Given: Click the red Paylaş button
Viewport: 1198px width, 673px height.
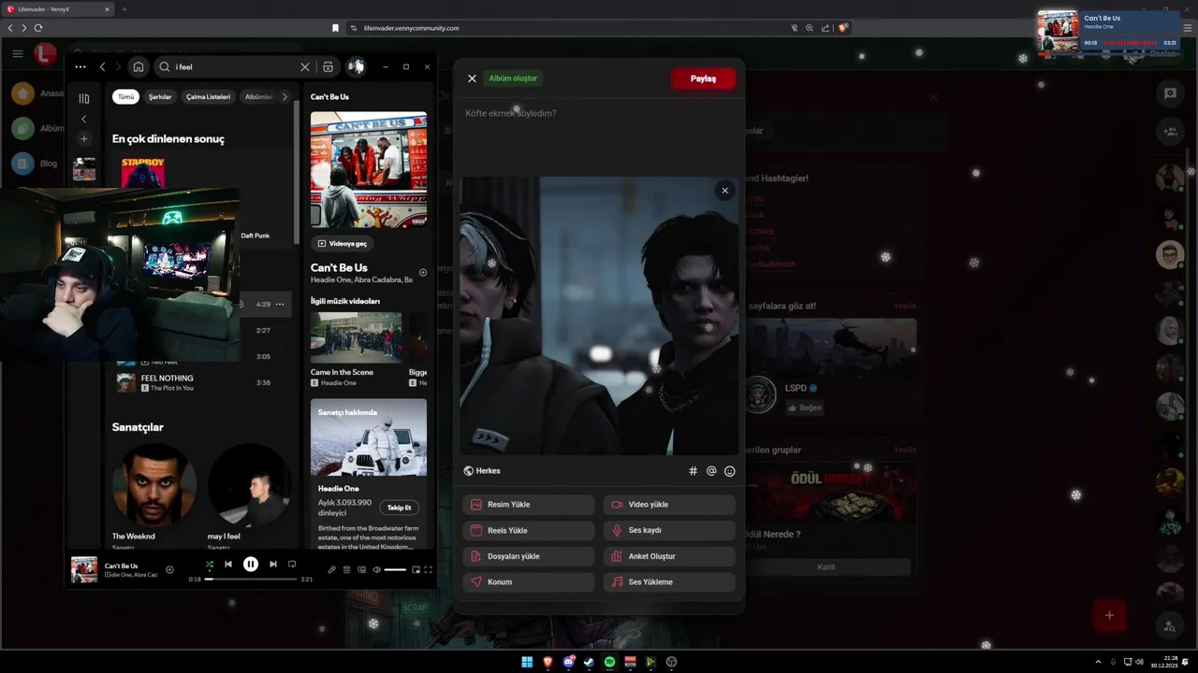Looking at the screenshot, I should (x=703, y=79).
